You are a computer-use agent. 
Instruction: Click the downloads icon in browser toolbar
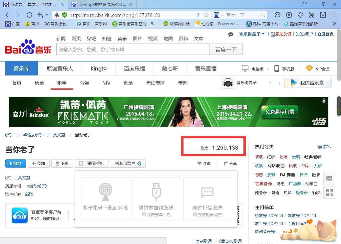pos(323,15)
